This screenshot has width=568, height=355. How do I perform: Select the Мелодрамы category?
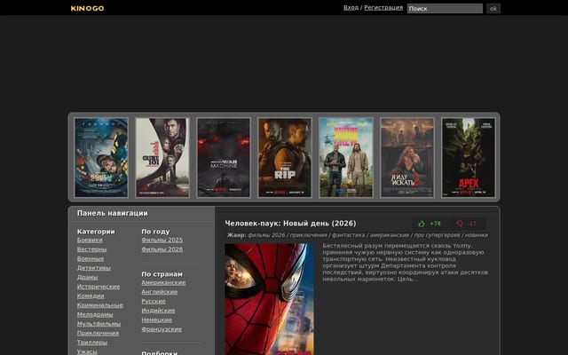tap(95, 314)
